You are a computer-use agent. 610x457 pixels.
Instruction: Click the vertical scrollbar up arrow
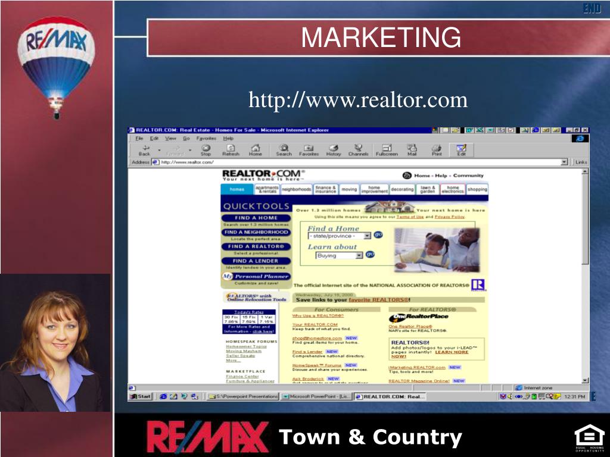click(x=585, y=171)
